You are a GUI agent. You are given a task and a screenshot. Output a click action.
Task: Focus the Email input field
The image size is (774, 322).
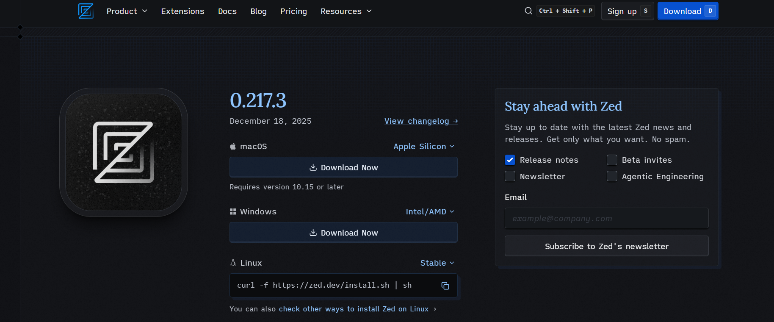click(x=606, y=218)
